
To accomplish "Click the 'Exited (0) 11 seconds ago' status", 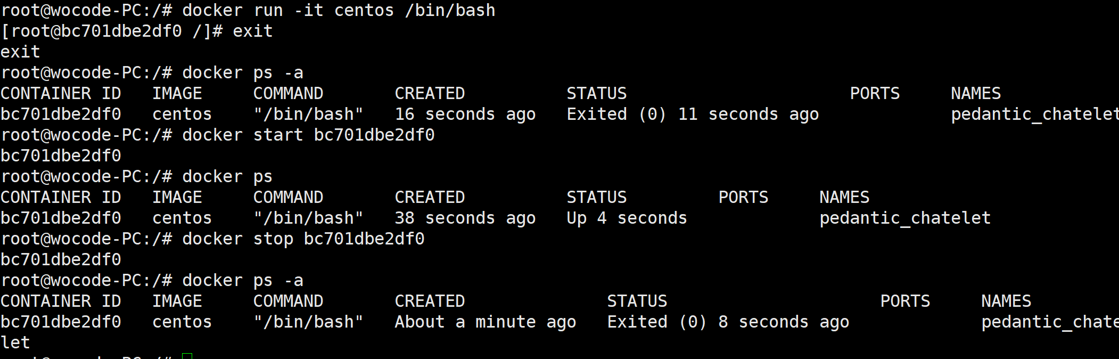I will click(x=693, y=114).
